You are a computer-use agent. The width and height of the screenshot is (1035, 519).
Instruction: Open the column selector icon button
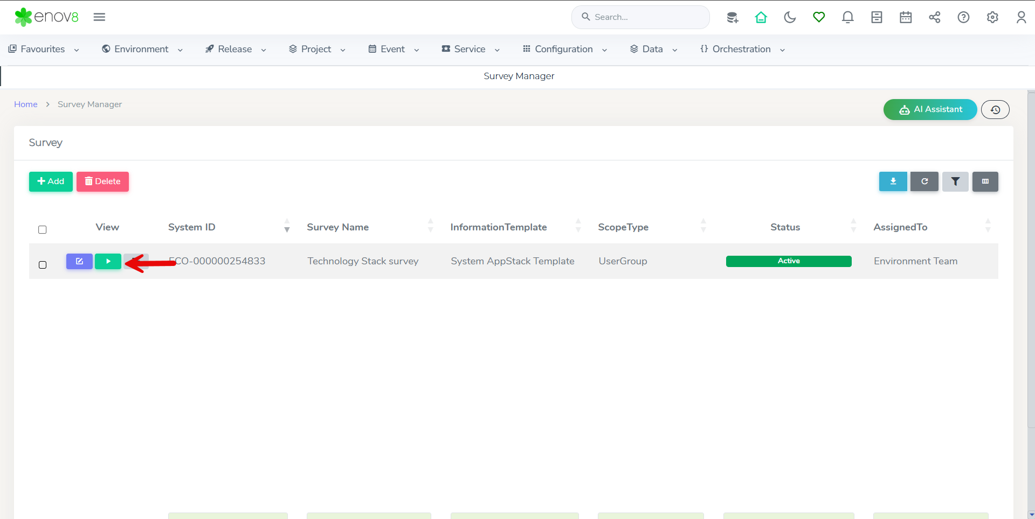985,182
